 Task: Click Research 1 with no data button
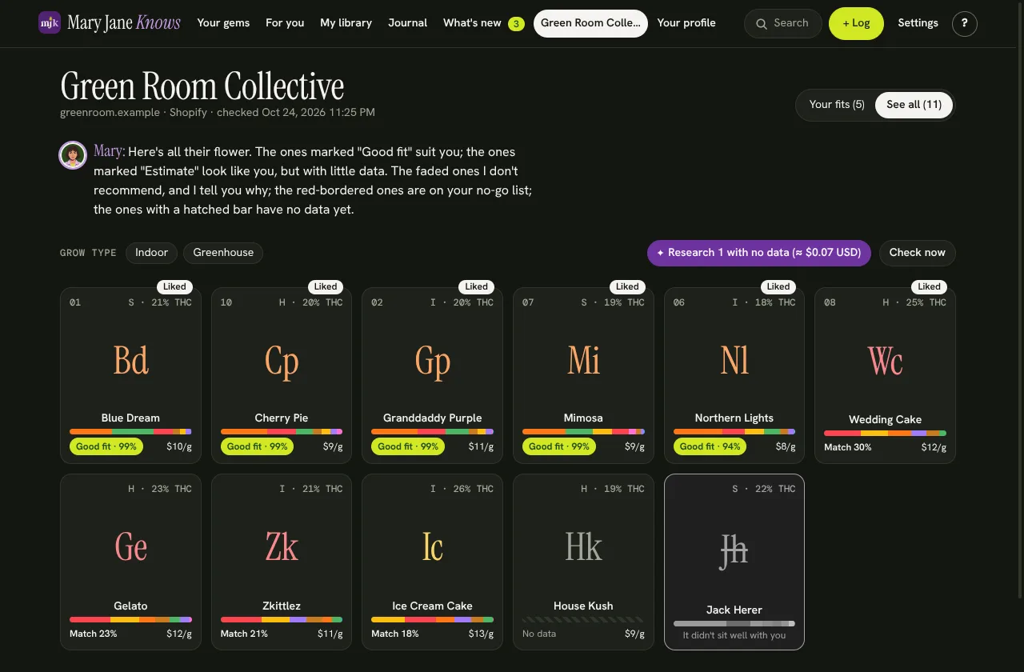tap(759, 253)
